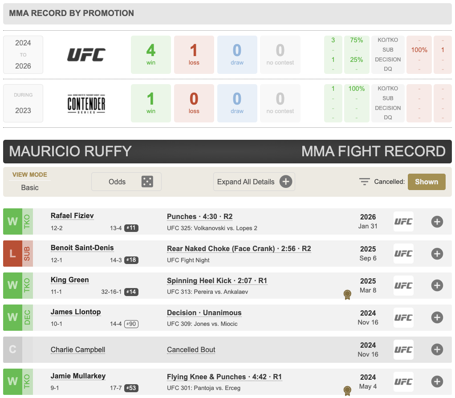Open Benoit Saint-Denis fighter profile

(82, 248)
